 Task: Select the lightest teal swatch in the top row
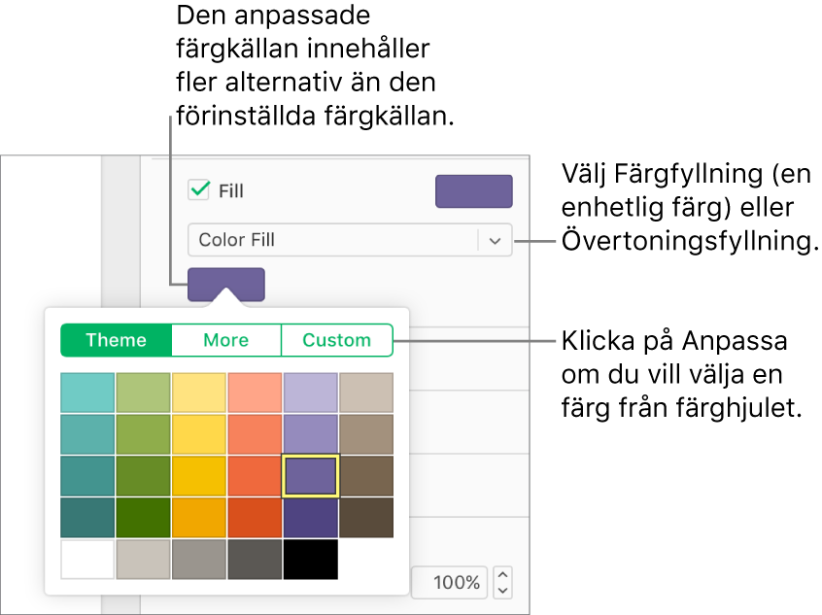click(x=87, y=393)
